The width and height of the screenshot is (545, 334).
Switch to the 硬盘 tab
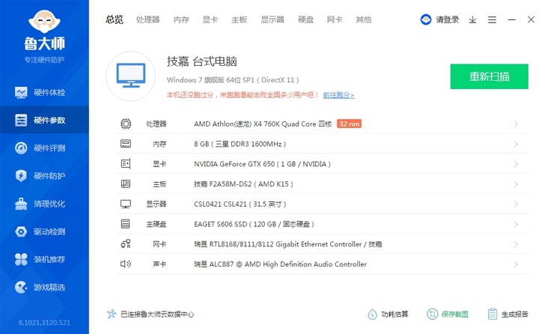[x=306, y=19]
